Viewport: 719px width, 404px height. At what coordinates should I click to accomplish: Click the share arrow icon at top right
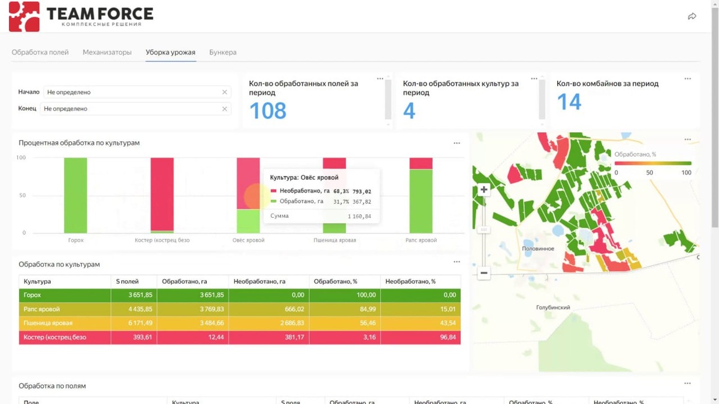tap(692, 16)
